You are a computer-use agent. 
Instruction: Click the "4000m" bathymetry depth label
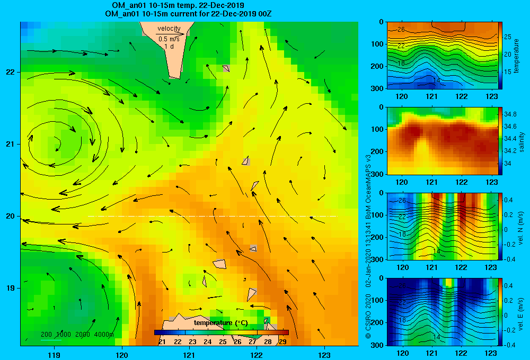click(104, 335)
